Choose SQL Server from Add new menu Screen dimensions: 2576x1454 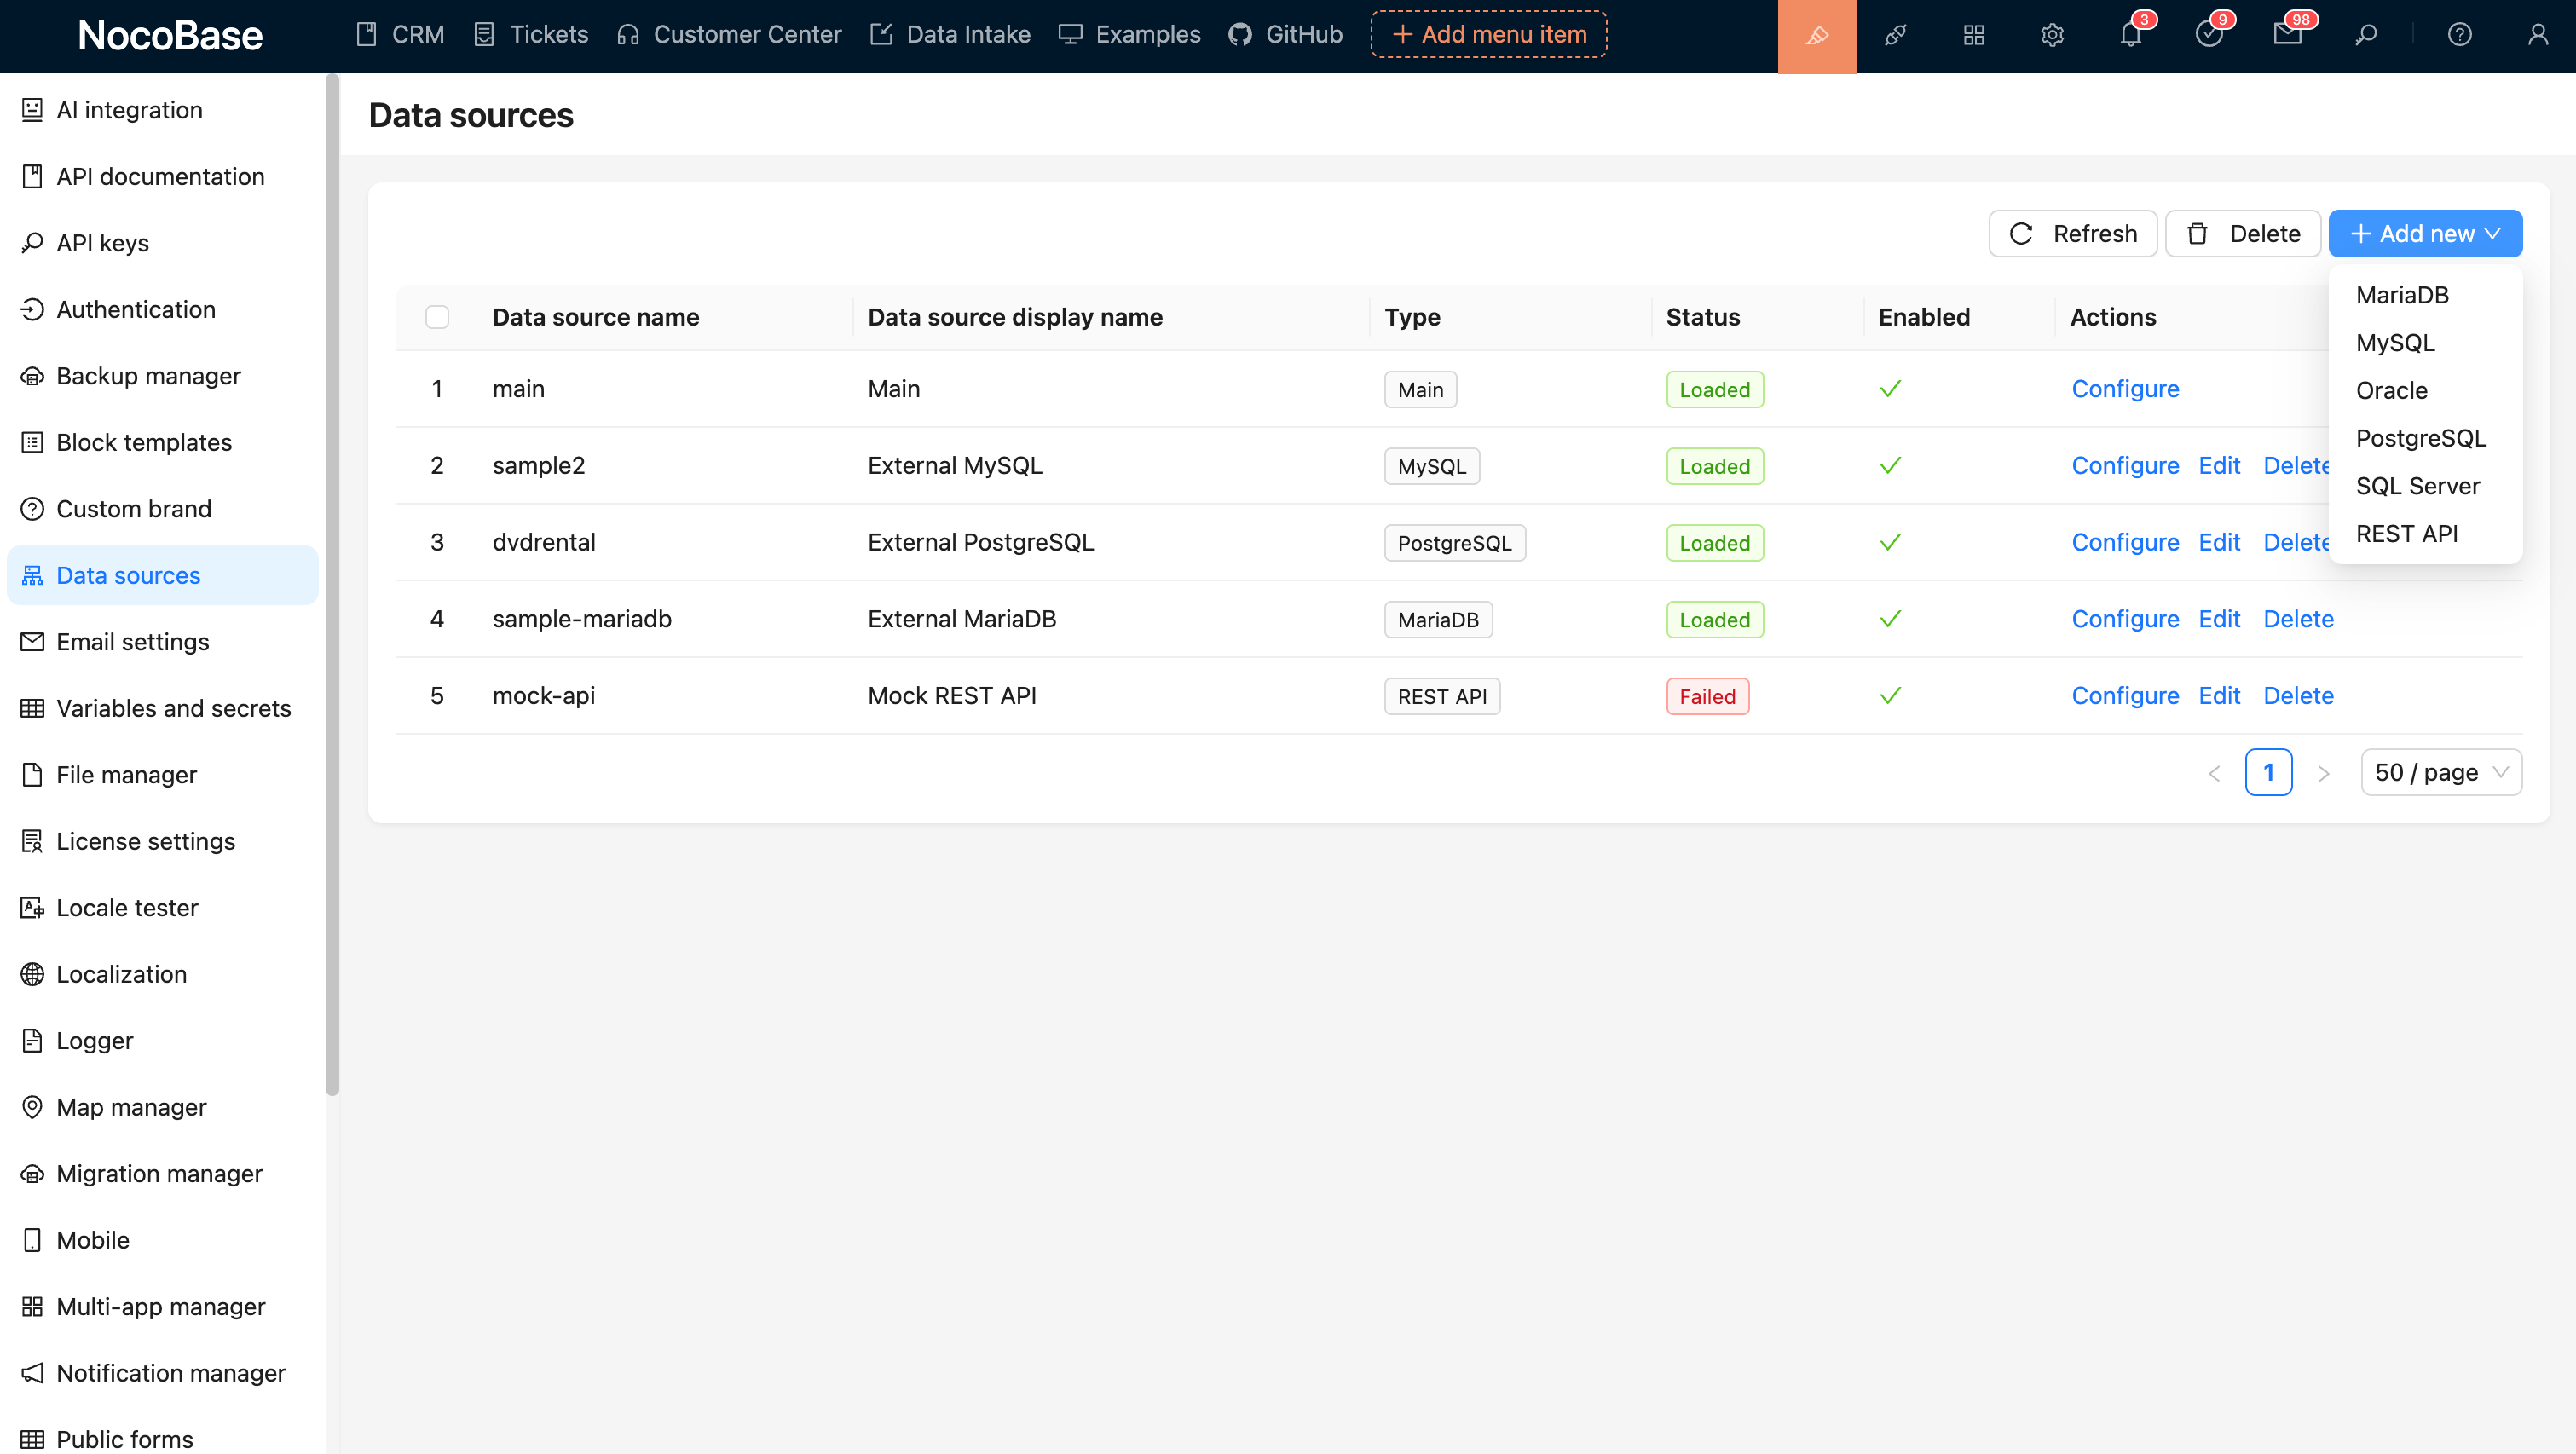[x=2425, y=486]
